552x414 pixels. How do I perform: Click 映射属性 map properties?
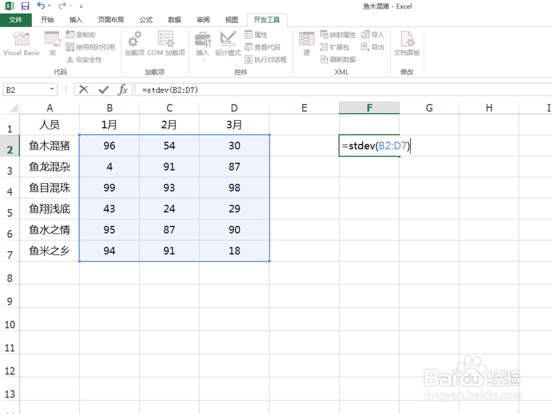[x=338, y=34]
